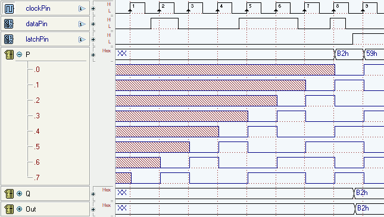The width and height of the screenshot is (384, 217).
Task: Collapse the P bus tree
Action: coord(19,55)
